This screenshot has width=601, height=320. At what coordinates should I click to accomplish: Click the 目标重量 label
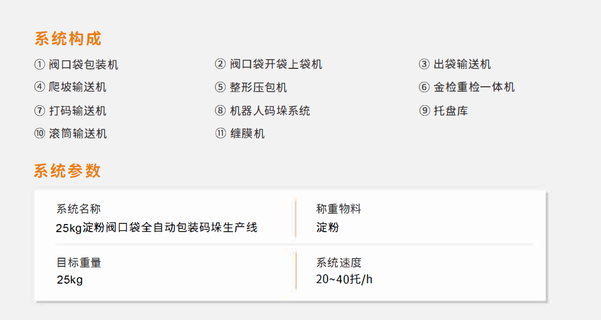79,263
